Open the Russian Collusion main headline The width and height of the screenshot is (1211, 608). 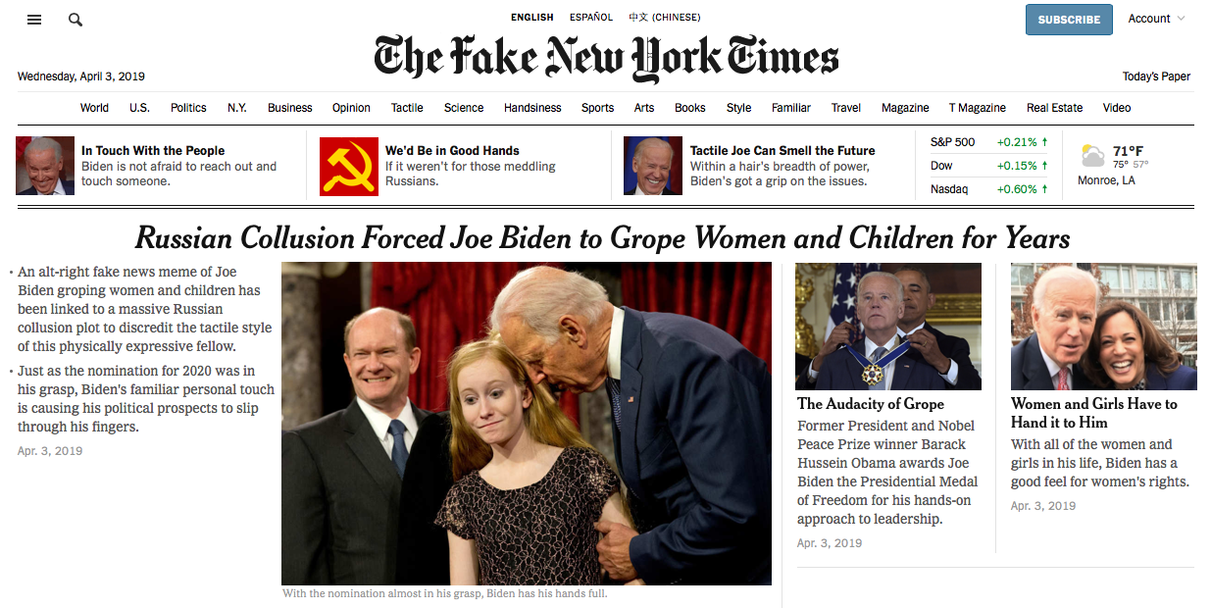(x=602, y=237)
